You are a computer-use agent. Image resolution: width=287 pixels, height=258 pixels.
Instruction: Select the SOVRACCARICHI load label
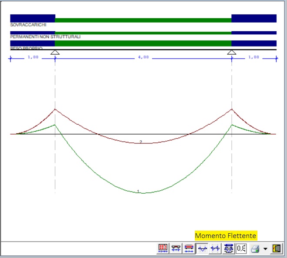pos(28,25)
